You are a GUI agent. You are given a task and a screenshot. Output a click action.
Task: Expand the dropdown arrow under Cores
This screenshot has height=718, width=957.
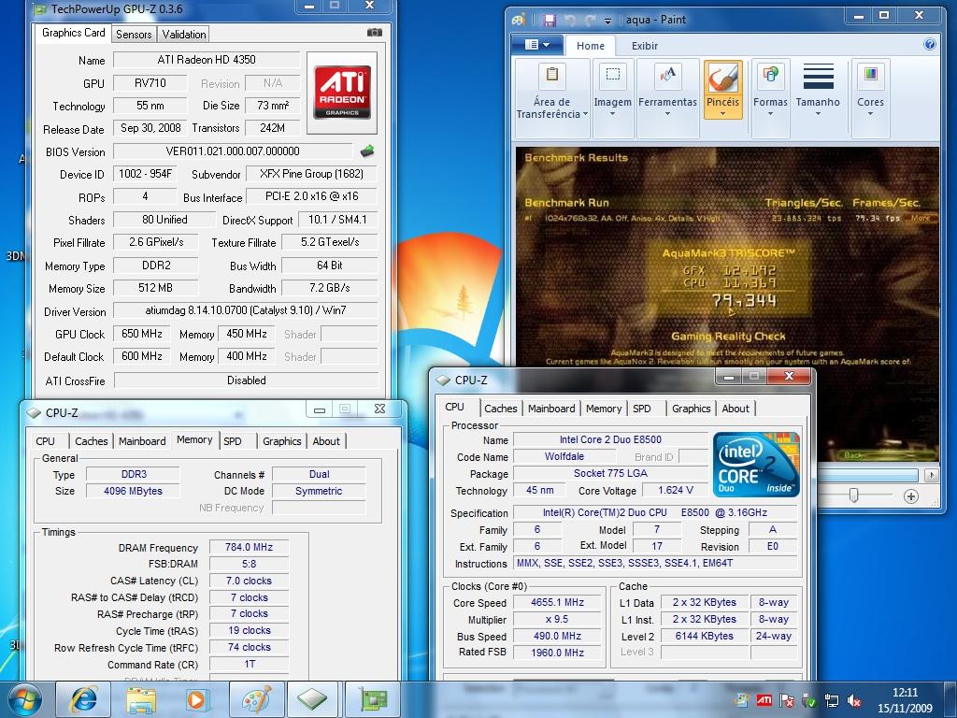click(x=870, y=114)
